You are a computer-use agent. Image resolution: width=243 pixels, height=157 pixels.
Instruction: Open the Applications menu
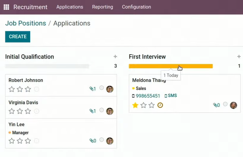pyautogui.click(x=70, y=7)
